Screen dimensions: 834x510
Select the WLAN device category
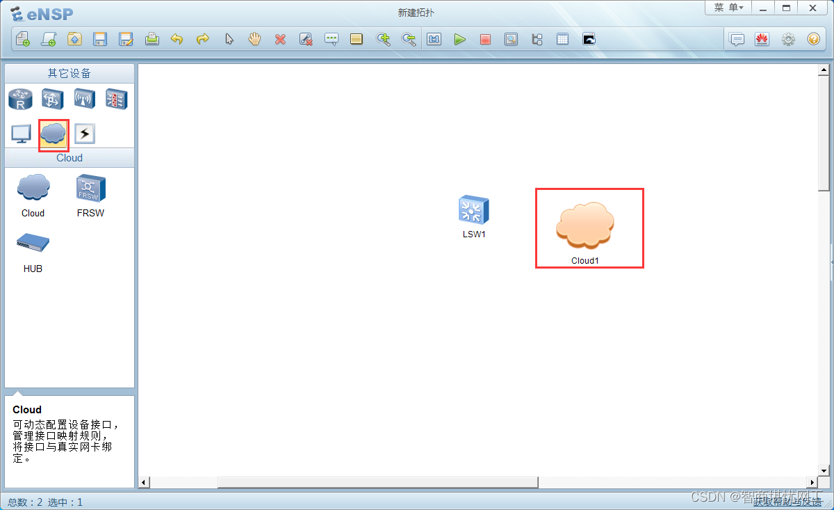click(x=84, y=99)
